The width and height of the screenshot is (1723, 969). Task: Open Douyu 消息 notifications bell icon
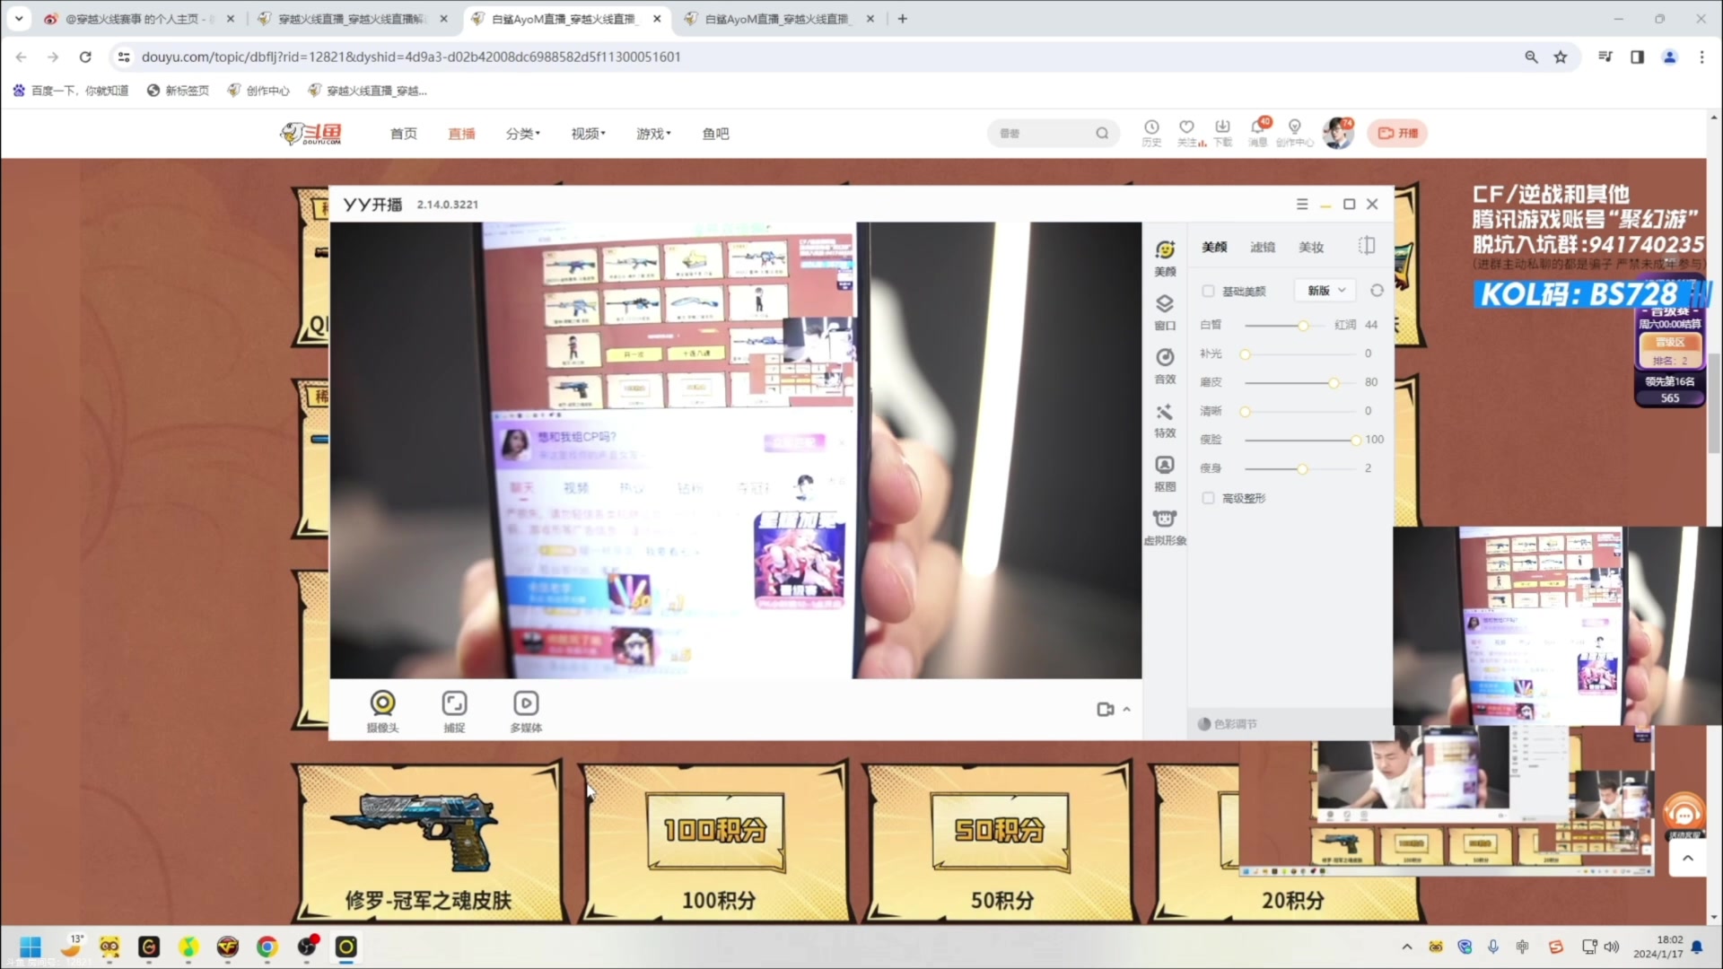click(x=1258, y=127)
